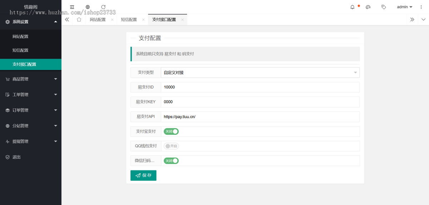Expand the 分站管理 sidebar menu
429x205 pixels.
click(x=31, y=126)
